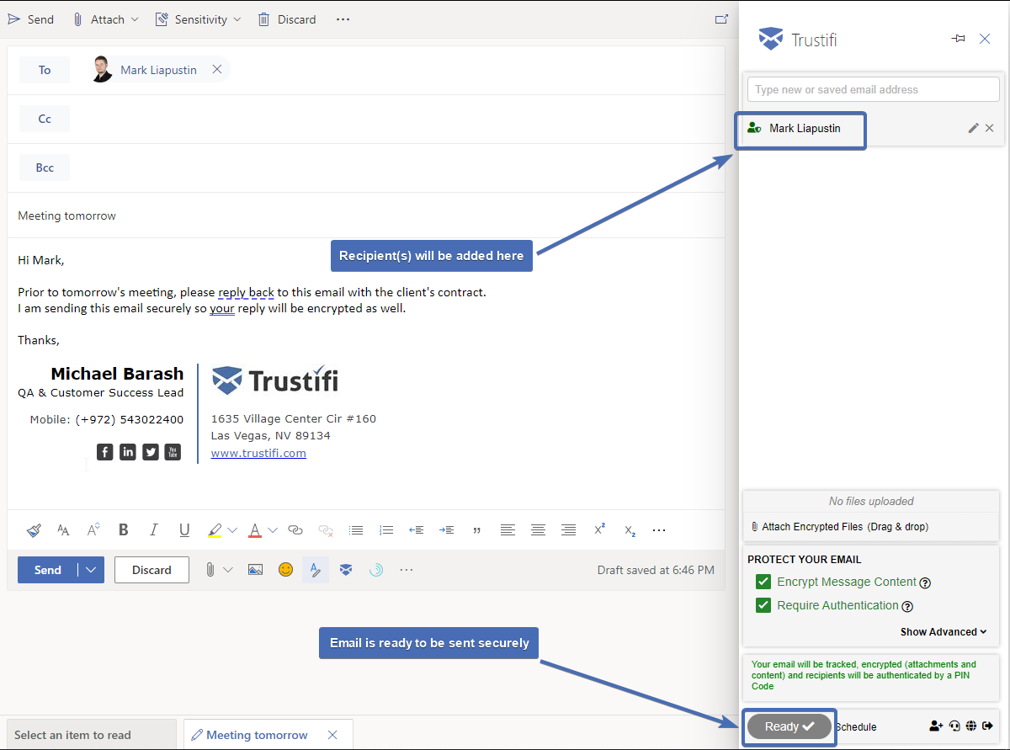
Task: Toggle Require Authentication checkbox
Action: click(763, 605)
